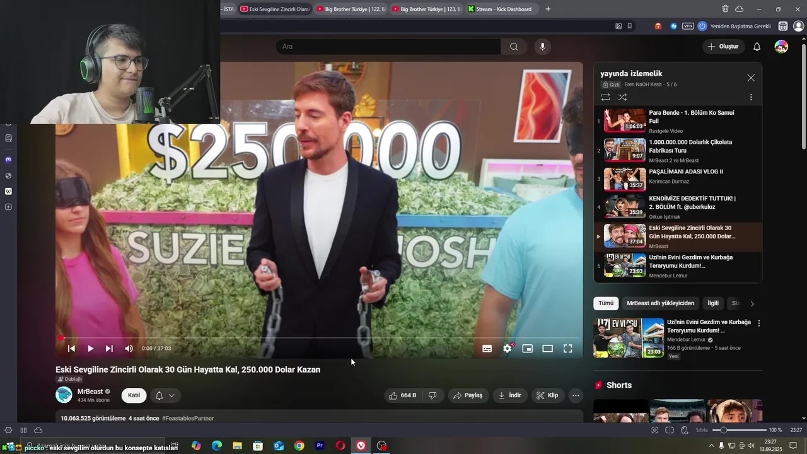Open browser sync cloud icon
This screenshot has width=807, height=454.
(740, 9)
